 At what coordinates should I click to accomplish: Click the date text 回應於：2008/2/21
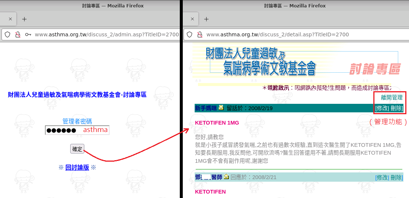coord(253,178)
